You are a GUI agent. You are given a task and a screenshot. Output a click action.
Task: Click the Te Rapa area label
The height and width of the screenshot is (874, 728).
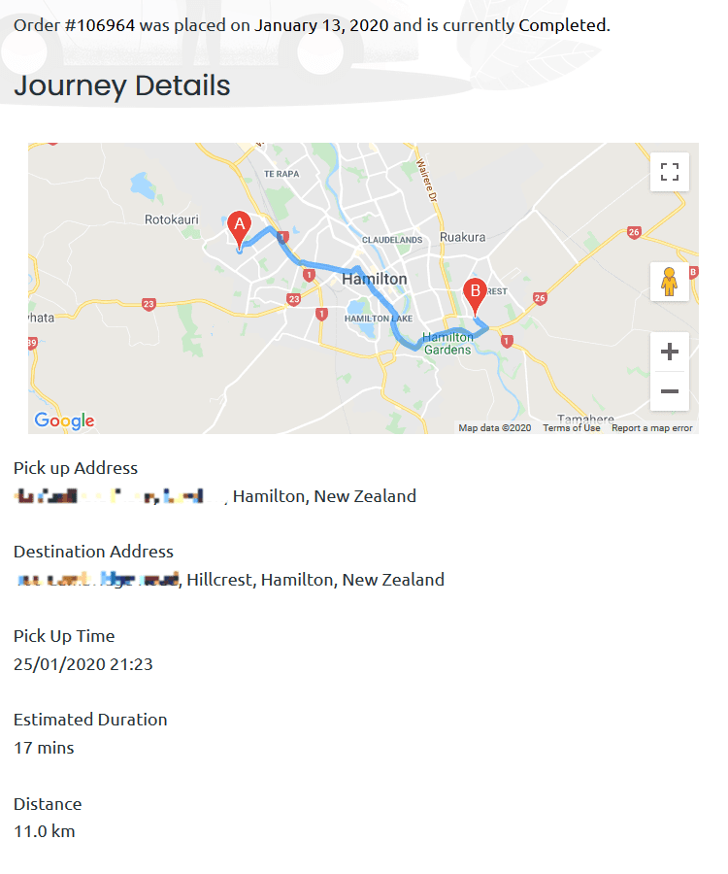(x=281, y=174)
